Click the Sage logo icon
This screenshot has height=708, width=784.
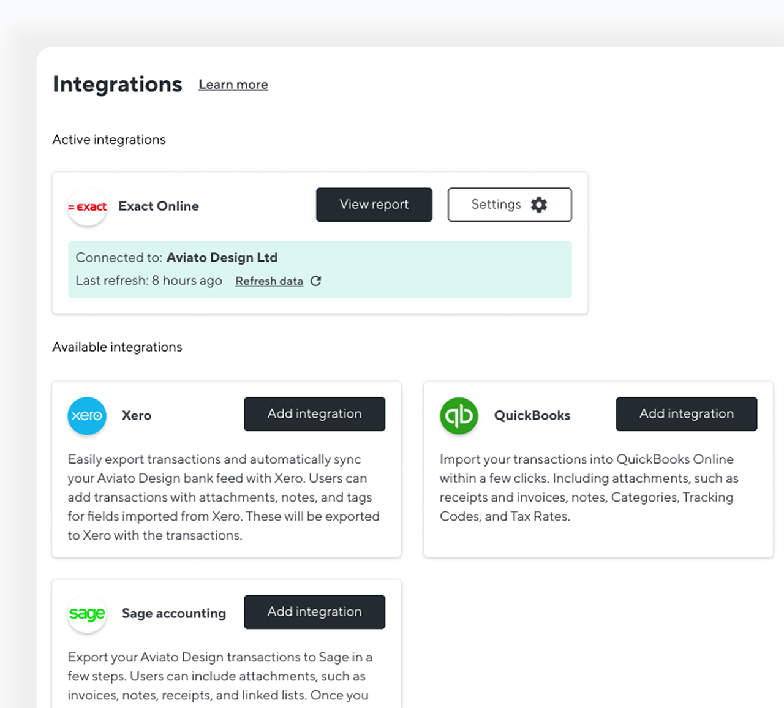pos(87,614)
